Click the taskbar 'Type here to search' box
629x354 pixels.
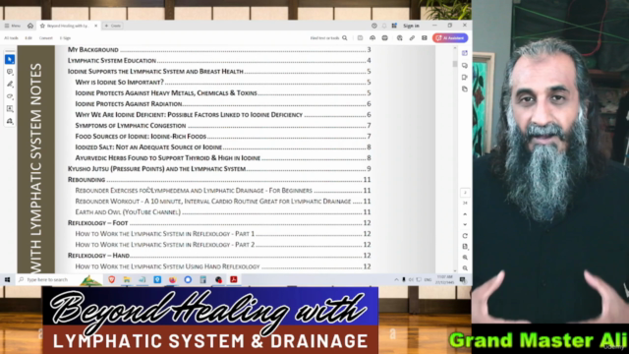click(58, 279)
